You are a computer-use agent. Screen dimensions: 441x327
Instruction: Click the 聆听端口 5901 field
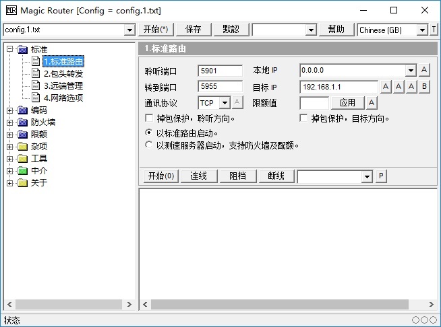220,71
